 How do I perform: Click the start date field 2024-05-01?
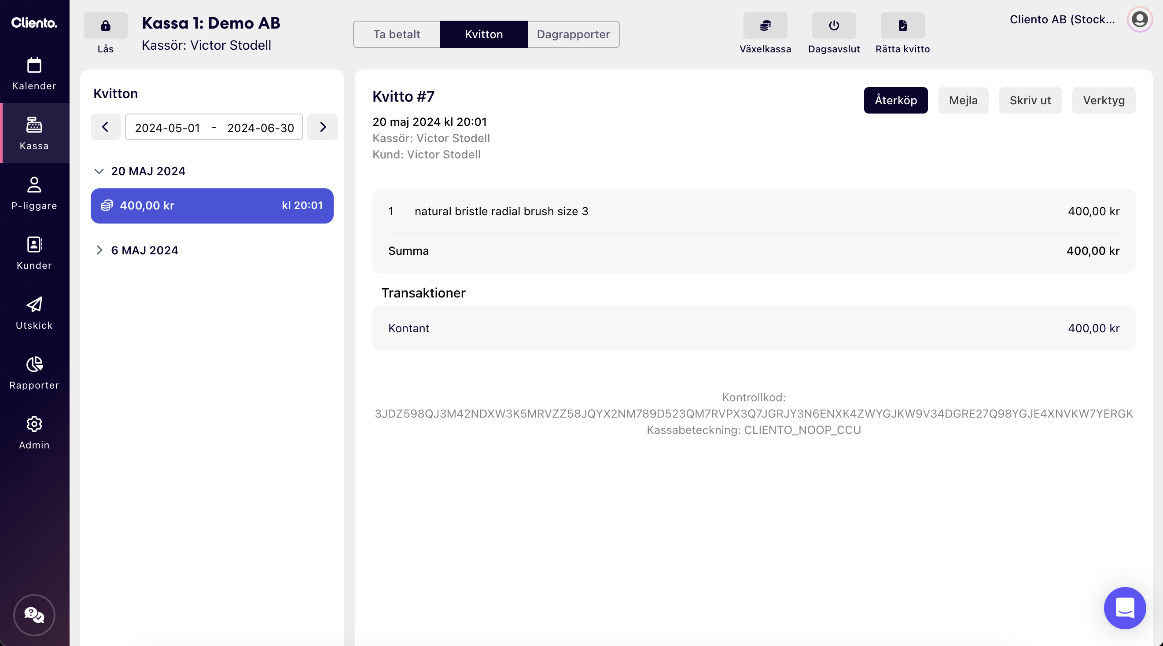tap(167, 128)
